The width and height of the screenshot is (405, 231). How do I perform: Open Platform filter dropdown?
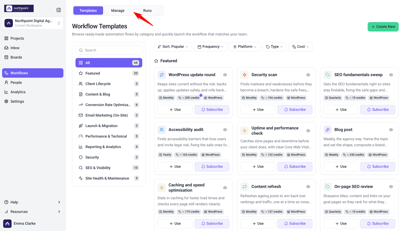tap(245, 47)
